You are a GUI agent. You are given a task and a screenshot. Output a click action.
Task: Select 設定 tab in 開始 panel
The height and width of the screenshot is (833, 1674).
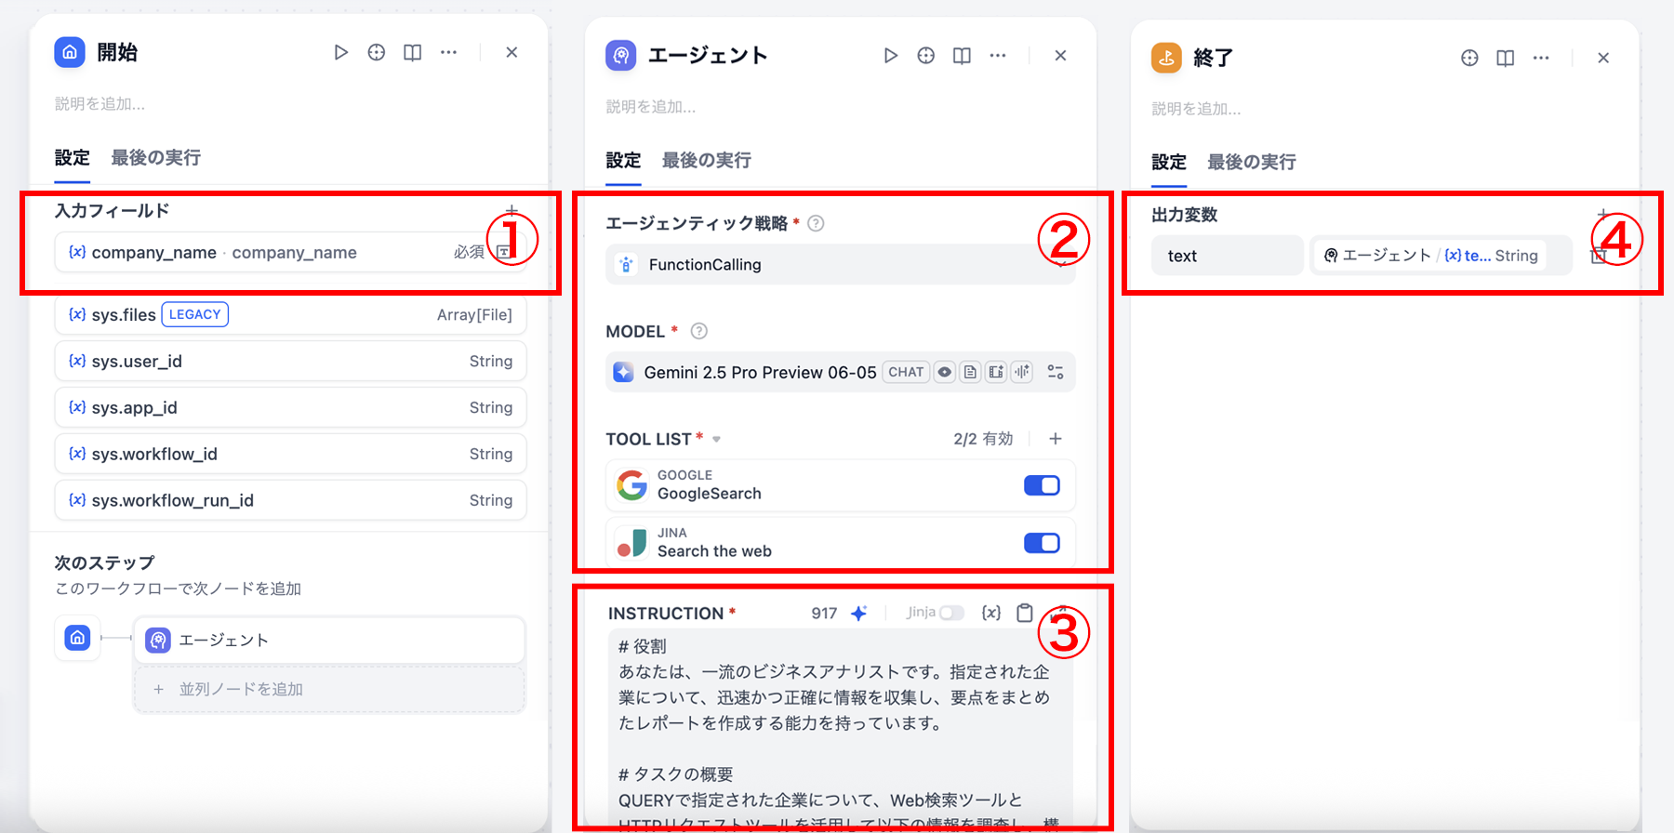[72, 157]
